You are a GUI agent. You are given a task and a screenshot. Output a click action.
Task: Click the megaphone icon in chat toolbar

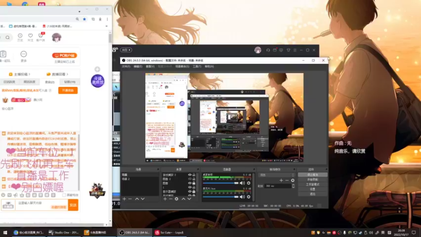pyautogui.click(x=16, y=195)
